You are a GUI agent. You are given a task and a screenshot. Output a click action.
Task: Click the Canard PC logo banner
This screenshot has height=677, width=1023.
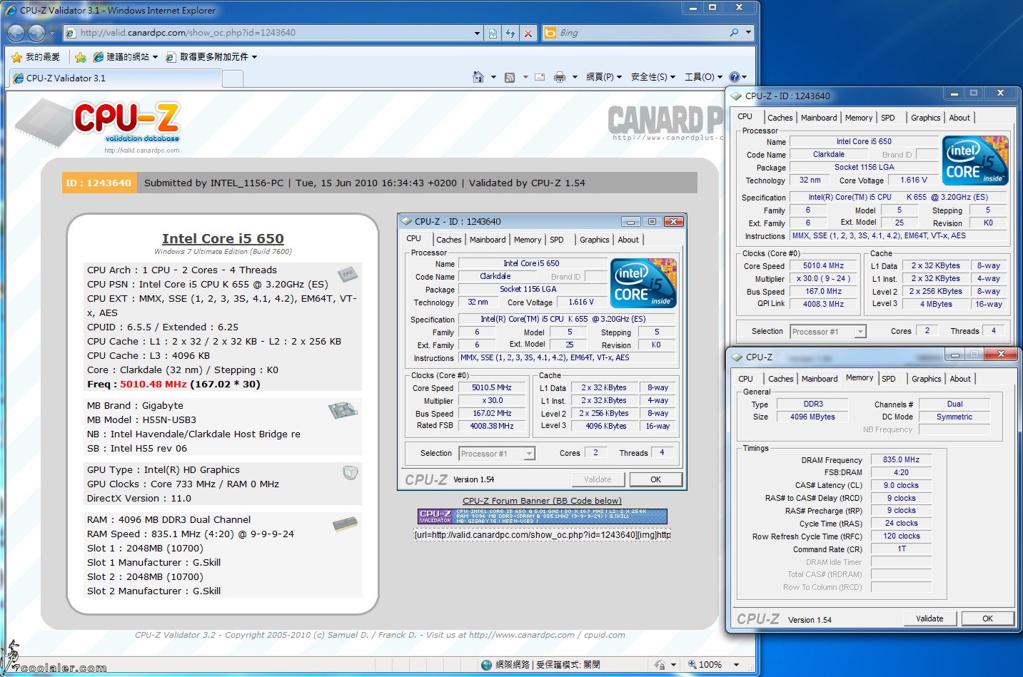(665, 123)
